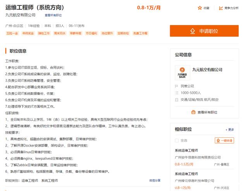Click the 系统工程师 job category
The image size is (248, 191).
tap(50, 181)
